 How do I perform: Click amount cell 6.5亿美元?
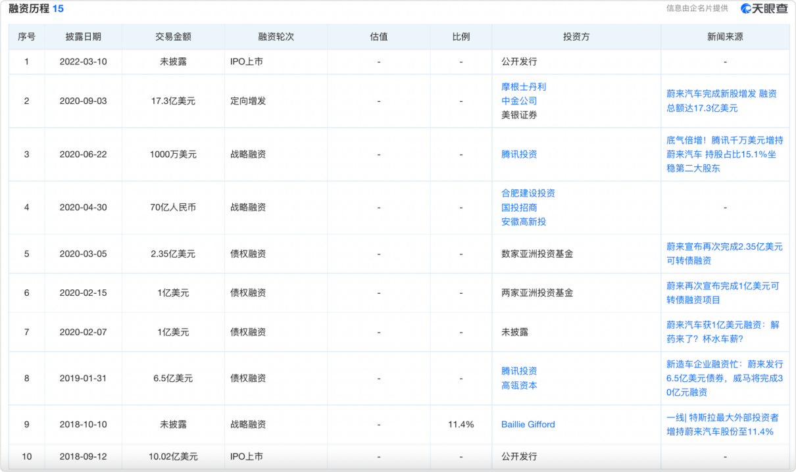(173, 379)
